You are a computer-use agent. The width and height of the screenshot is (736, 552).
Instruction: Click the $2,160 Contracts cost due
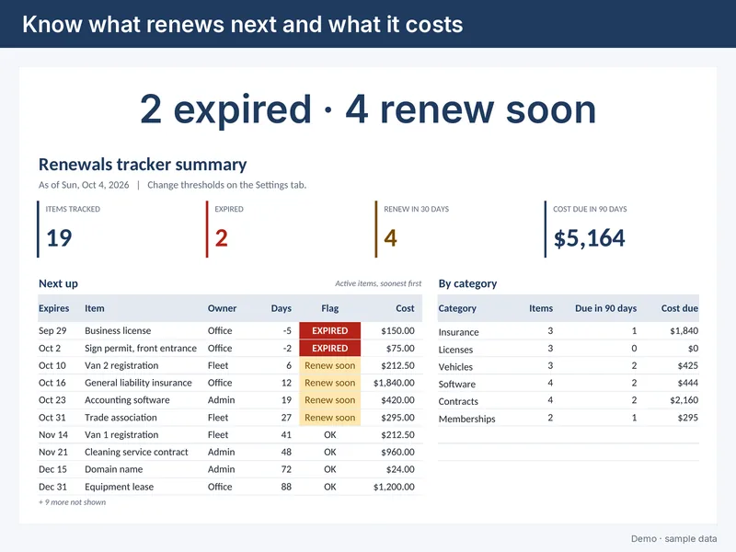coord(684,400)
